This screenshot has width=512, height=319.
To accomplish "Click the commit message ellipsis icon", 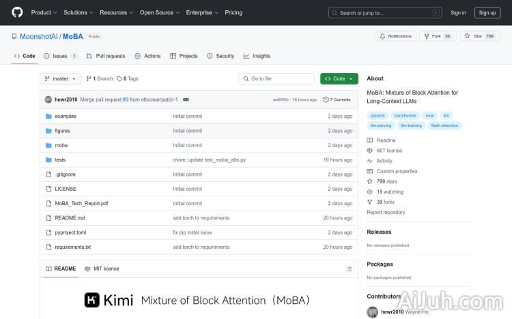I will point(186,100).
